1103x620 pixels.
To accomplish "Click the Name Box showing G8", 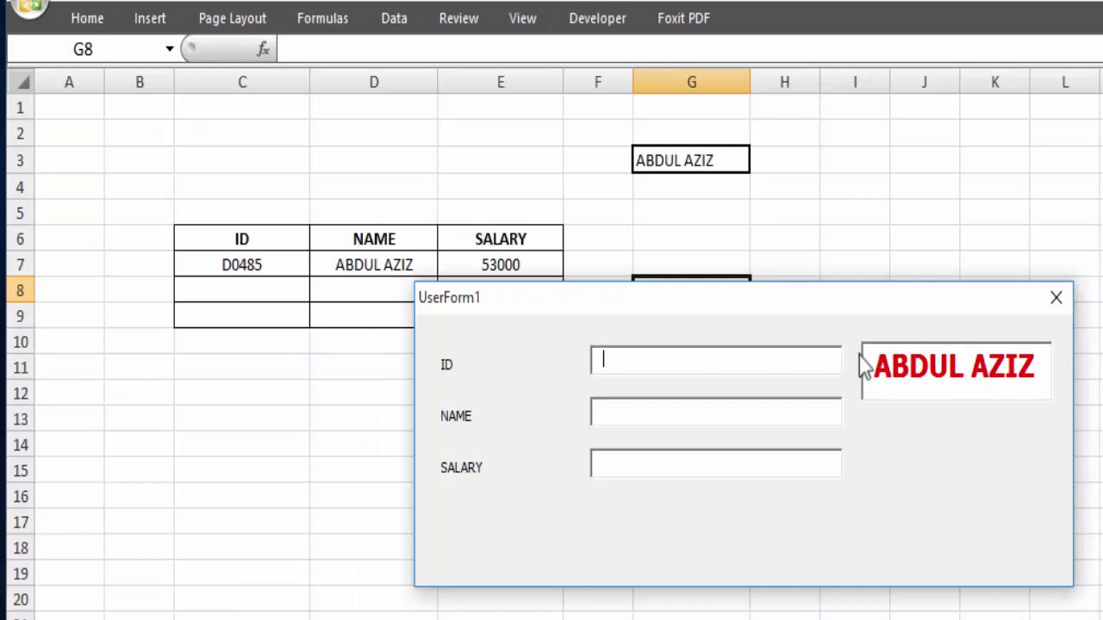I will [83, 49].
